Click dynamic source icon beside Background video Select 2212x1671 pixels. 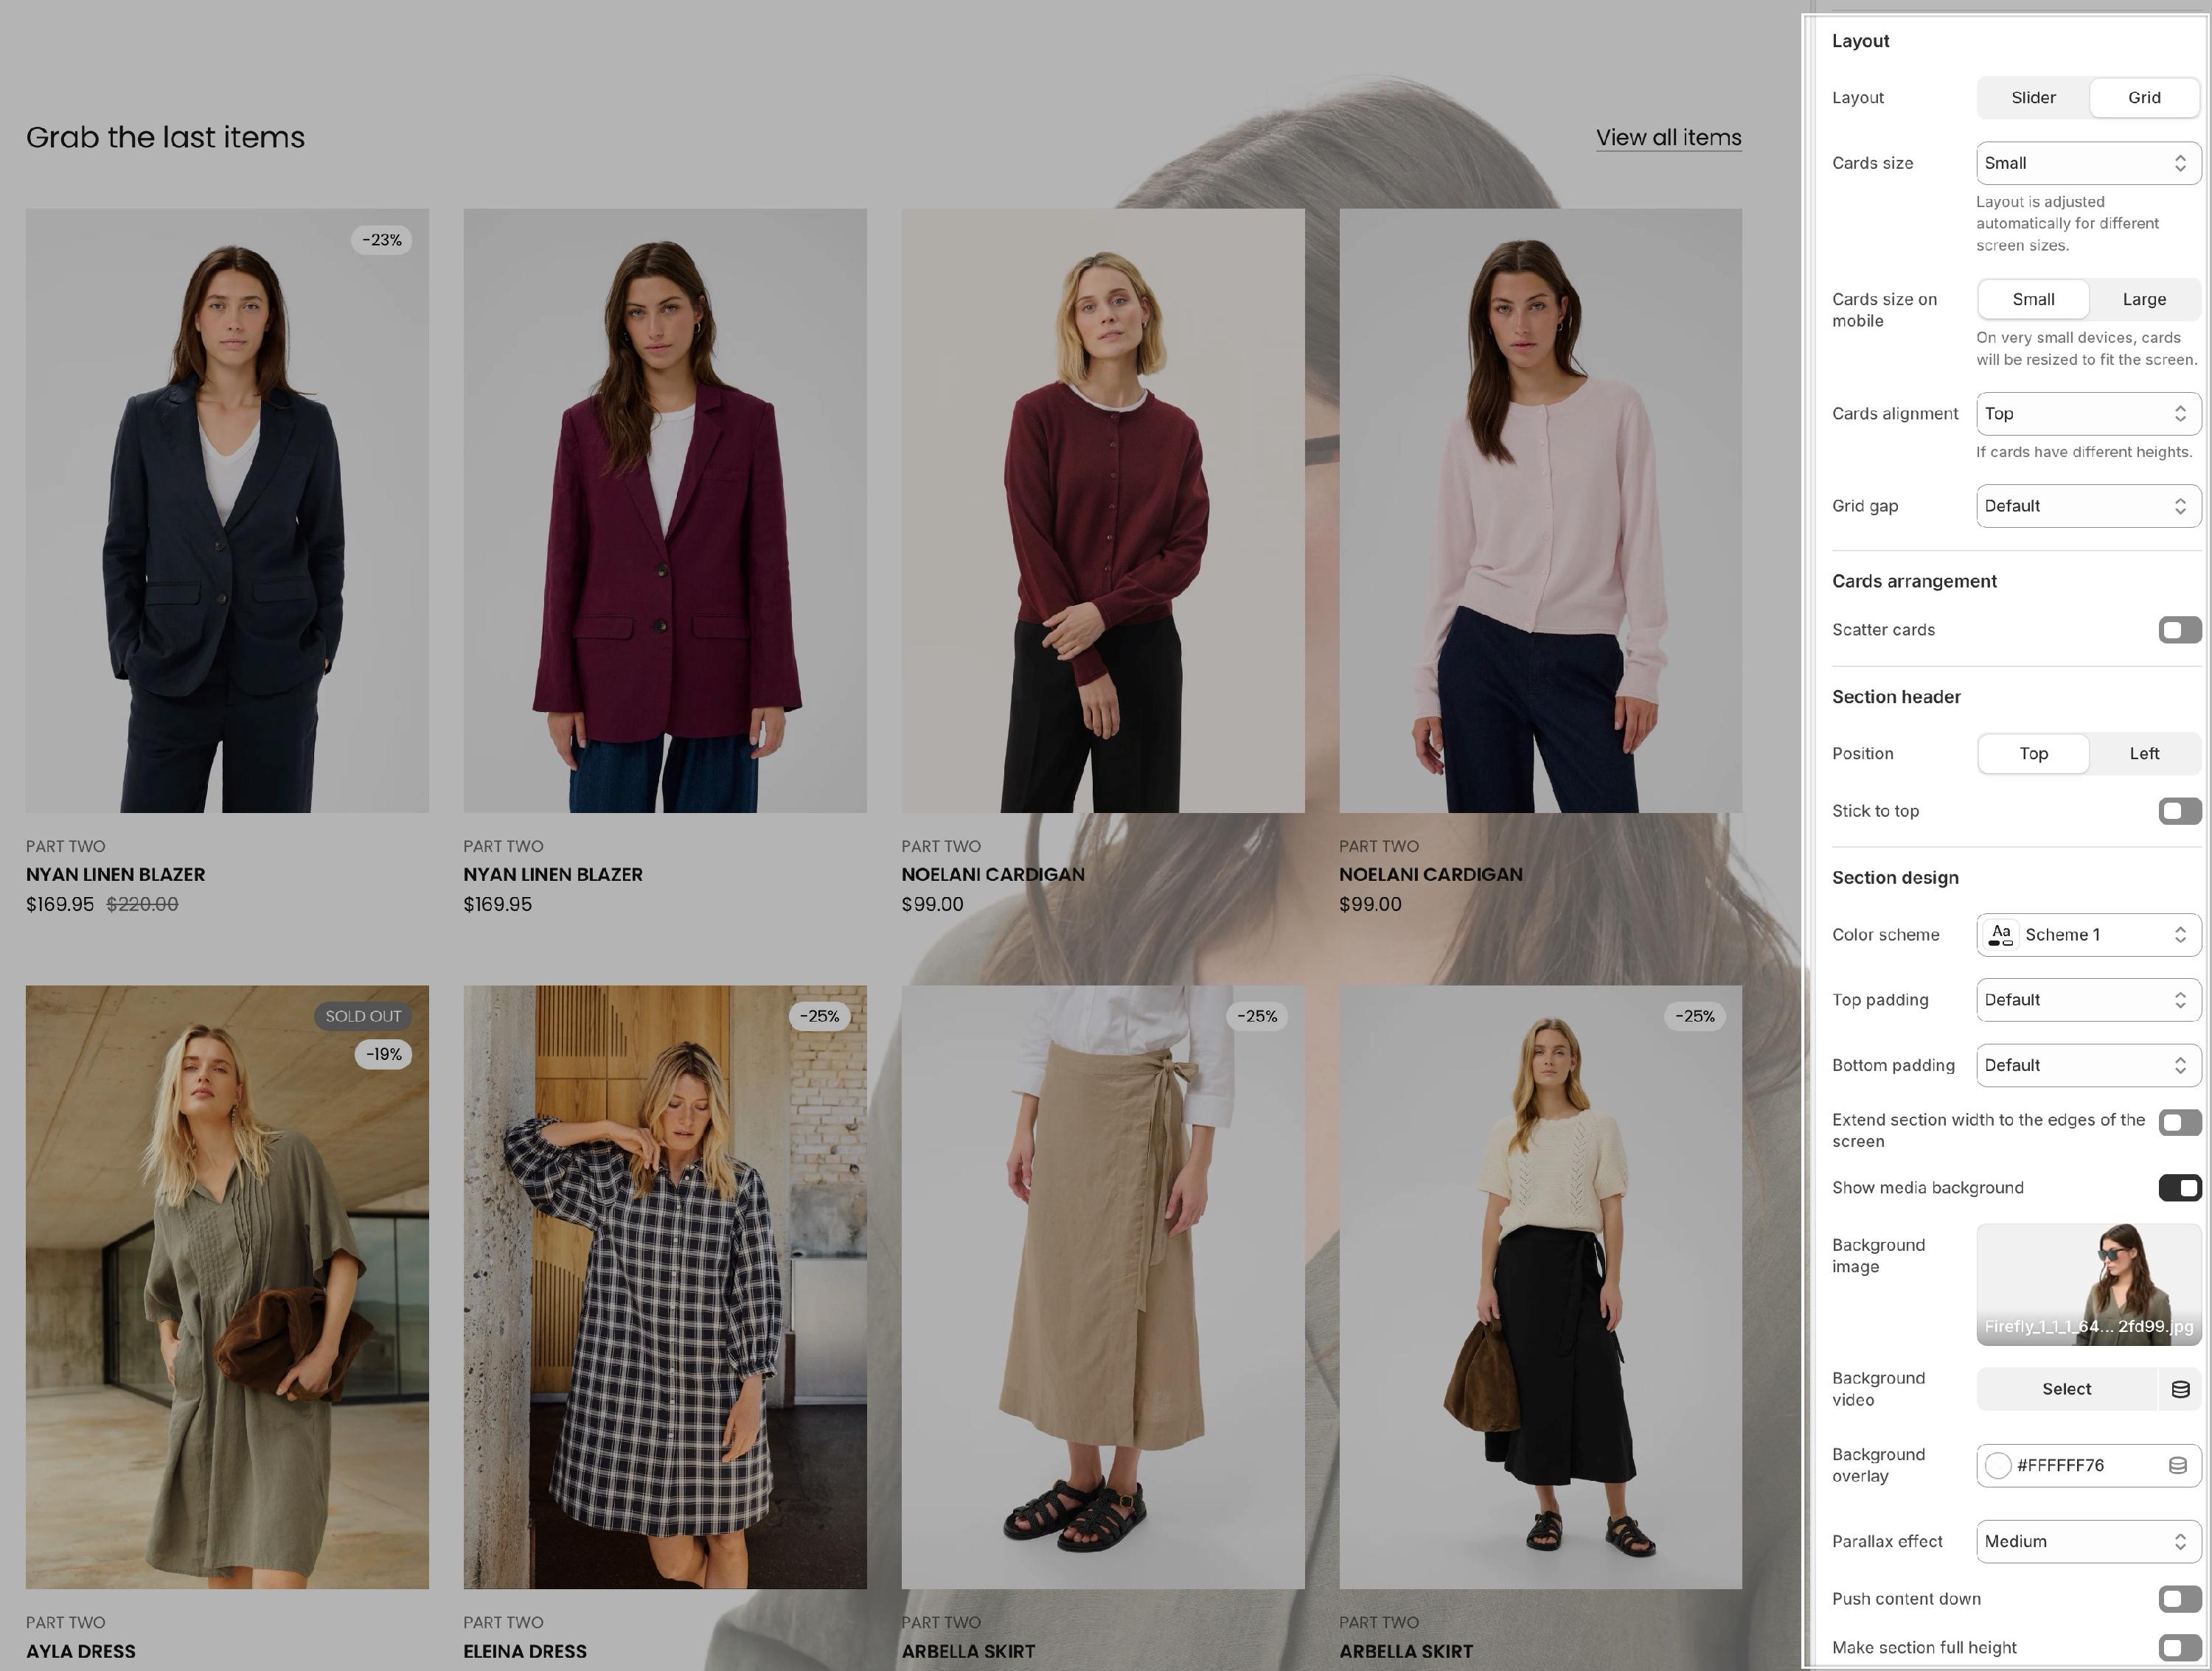coord(2180,1389)
